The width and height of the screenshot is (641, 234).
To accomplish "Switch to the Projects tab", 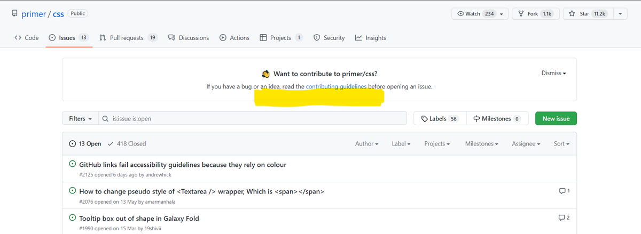I will click(x=281, y=38).
